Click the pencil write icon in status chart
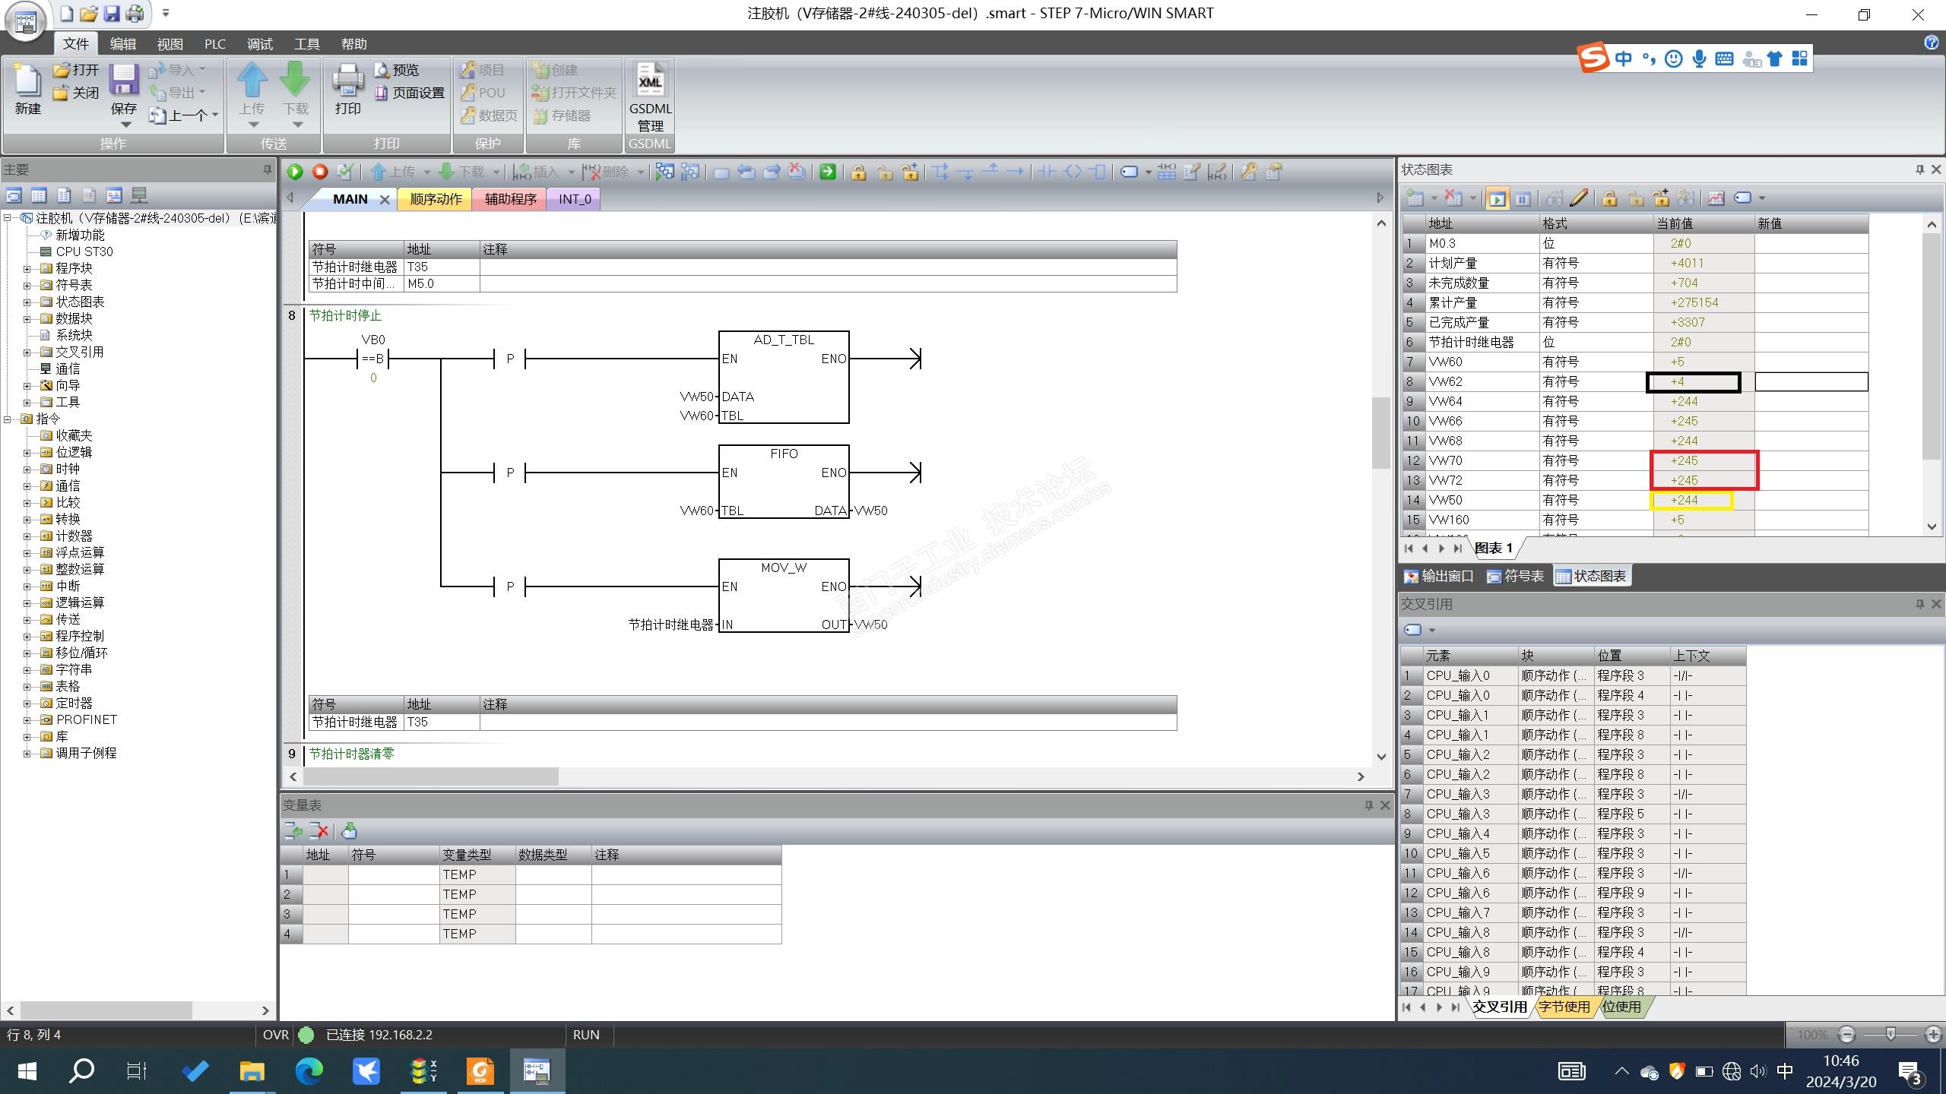 point(1579,198)
